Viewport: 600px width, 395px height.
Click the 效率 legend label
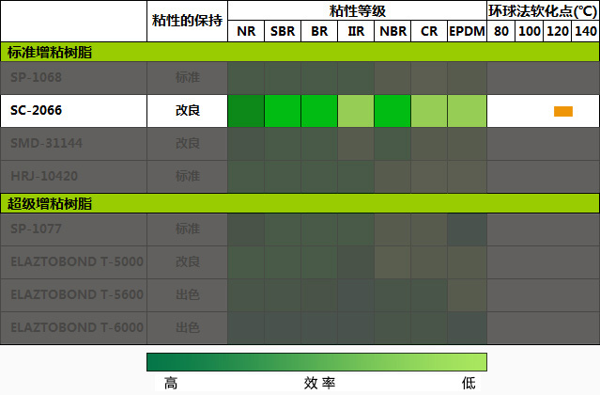[319, 383]
